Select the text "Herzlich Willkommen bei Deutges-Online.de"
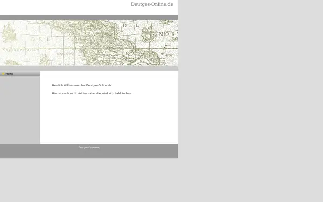323x202 pixels. coord(82,85)
